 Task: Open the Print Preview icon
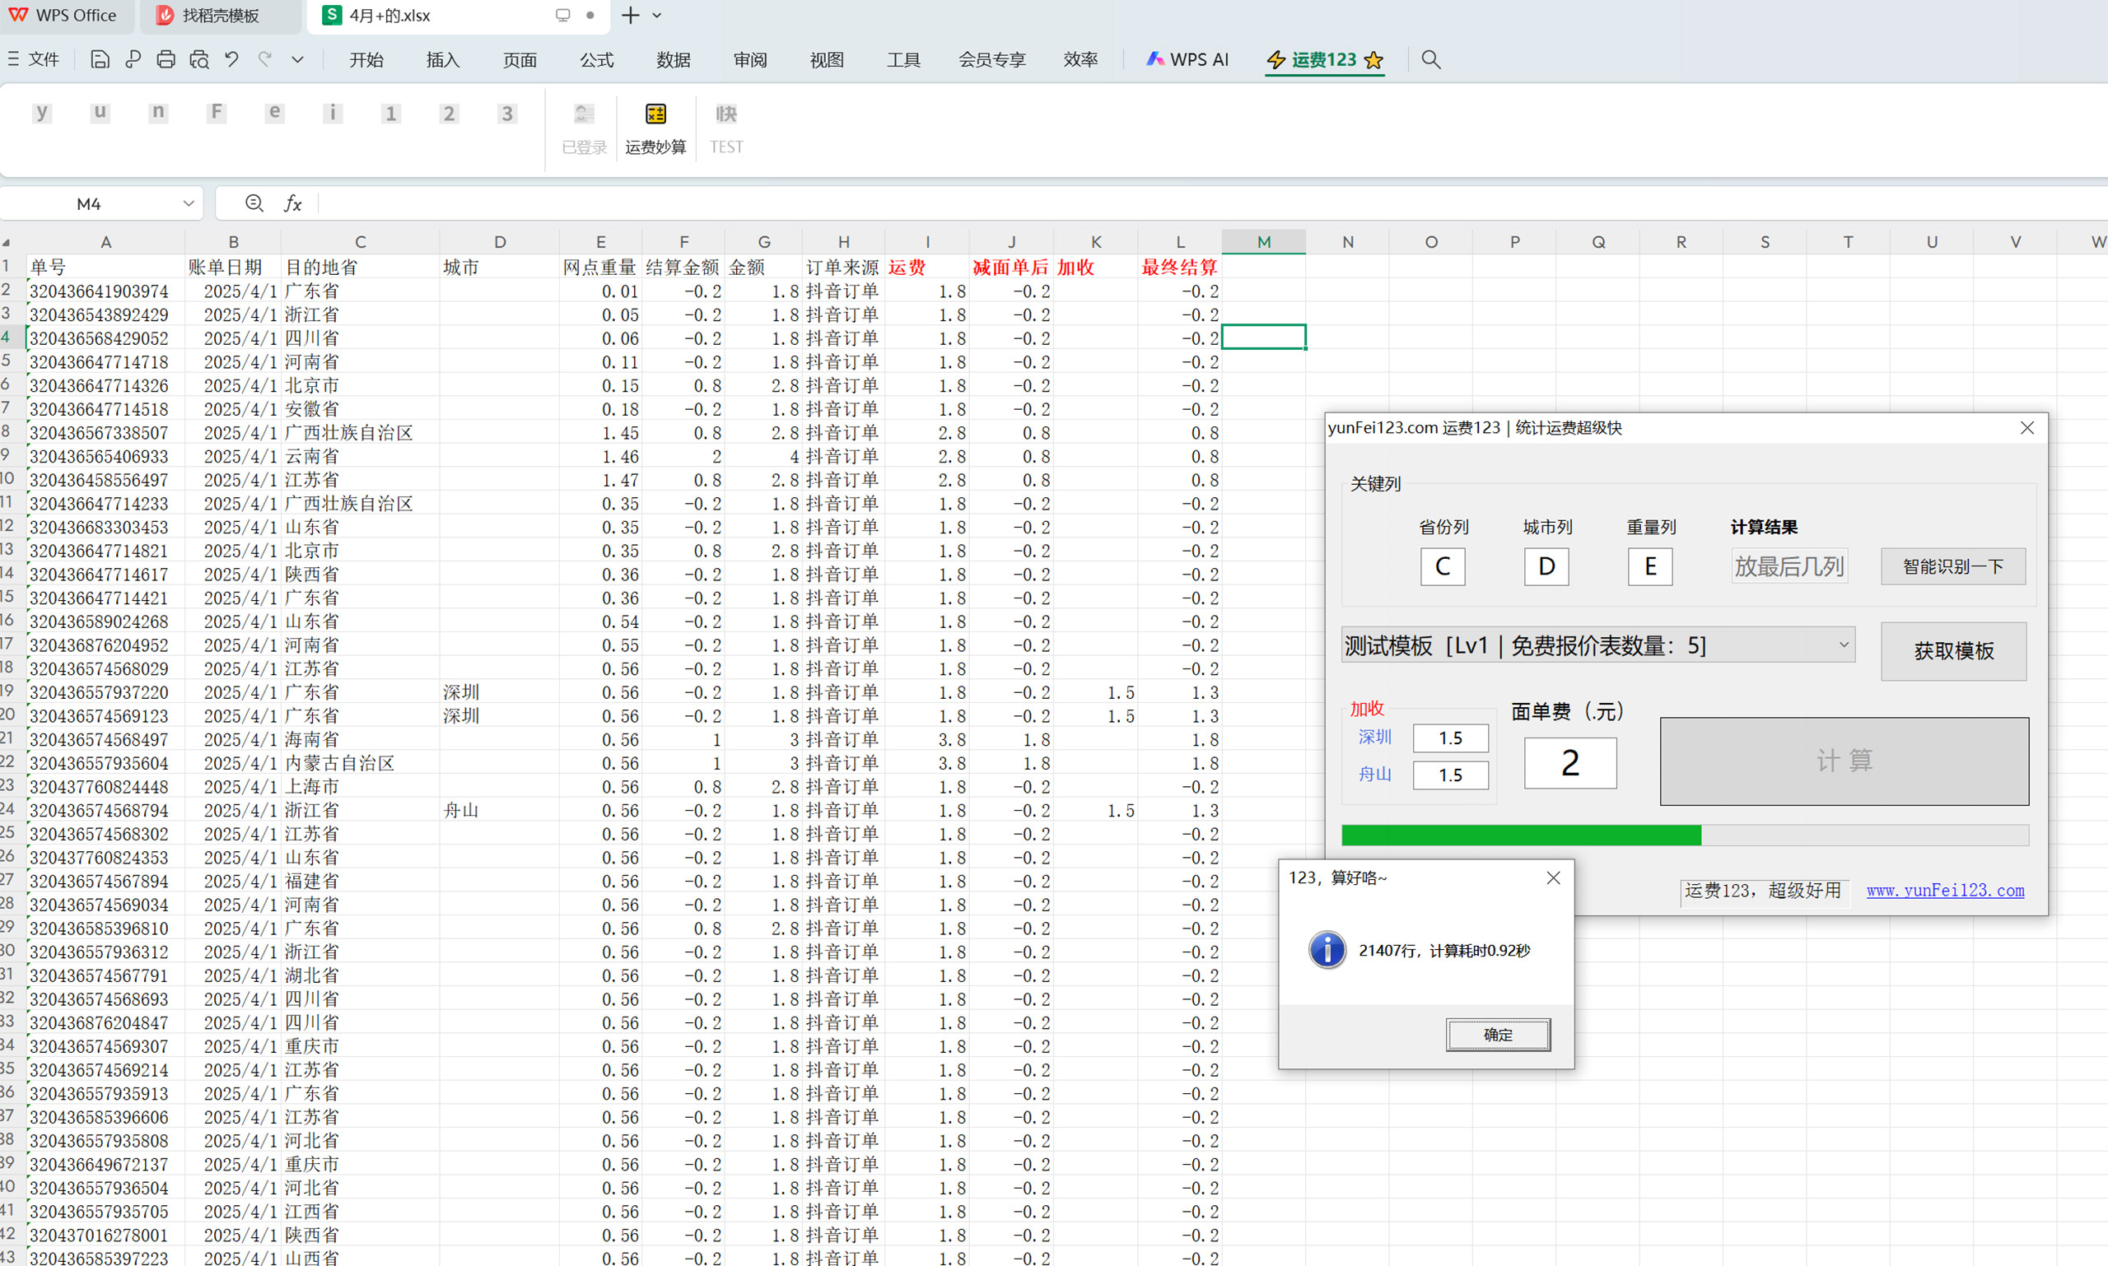[198, 60]
